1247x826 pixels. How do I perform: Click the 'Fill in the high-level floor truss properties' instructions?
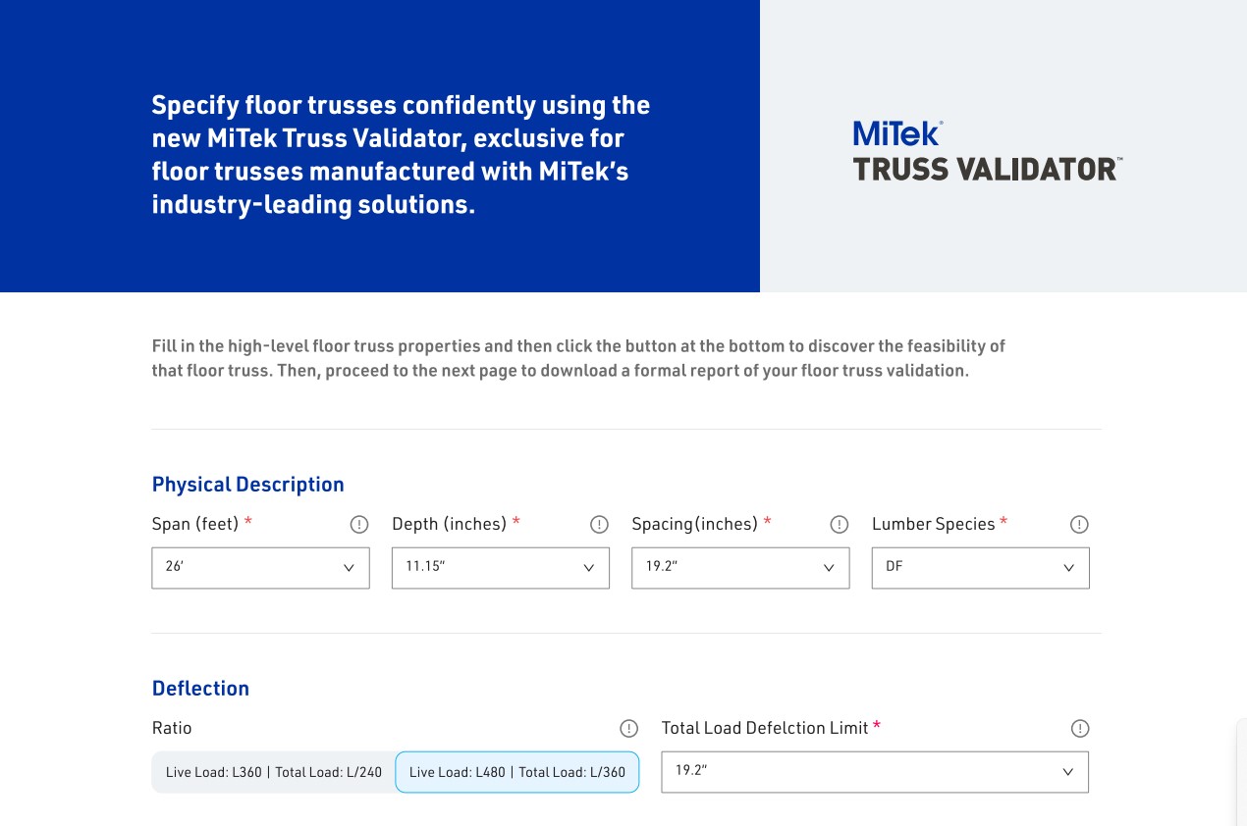(578, 359)
